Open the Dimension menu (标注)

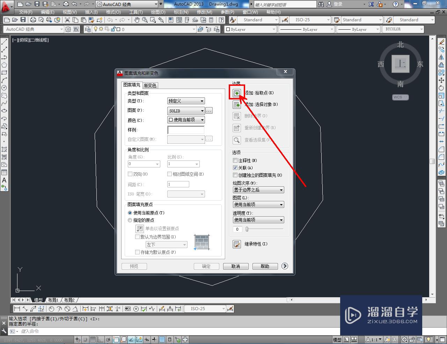[181, 12]
